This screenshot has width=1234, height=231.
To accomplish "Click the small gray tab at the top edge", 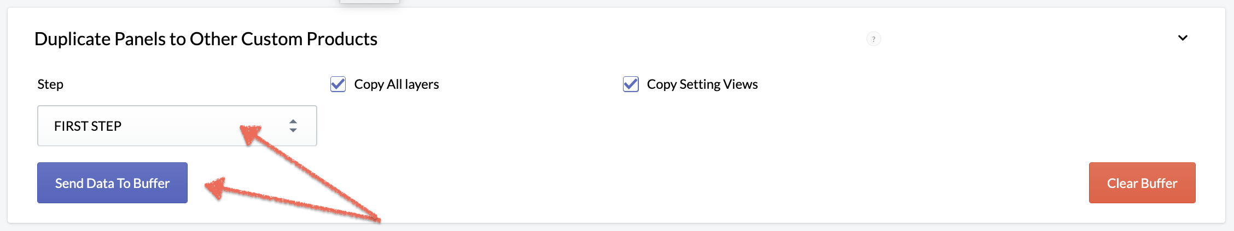I will 370,2.
